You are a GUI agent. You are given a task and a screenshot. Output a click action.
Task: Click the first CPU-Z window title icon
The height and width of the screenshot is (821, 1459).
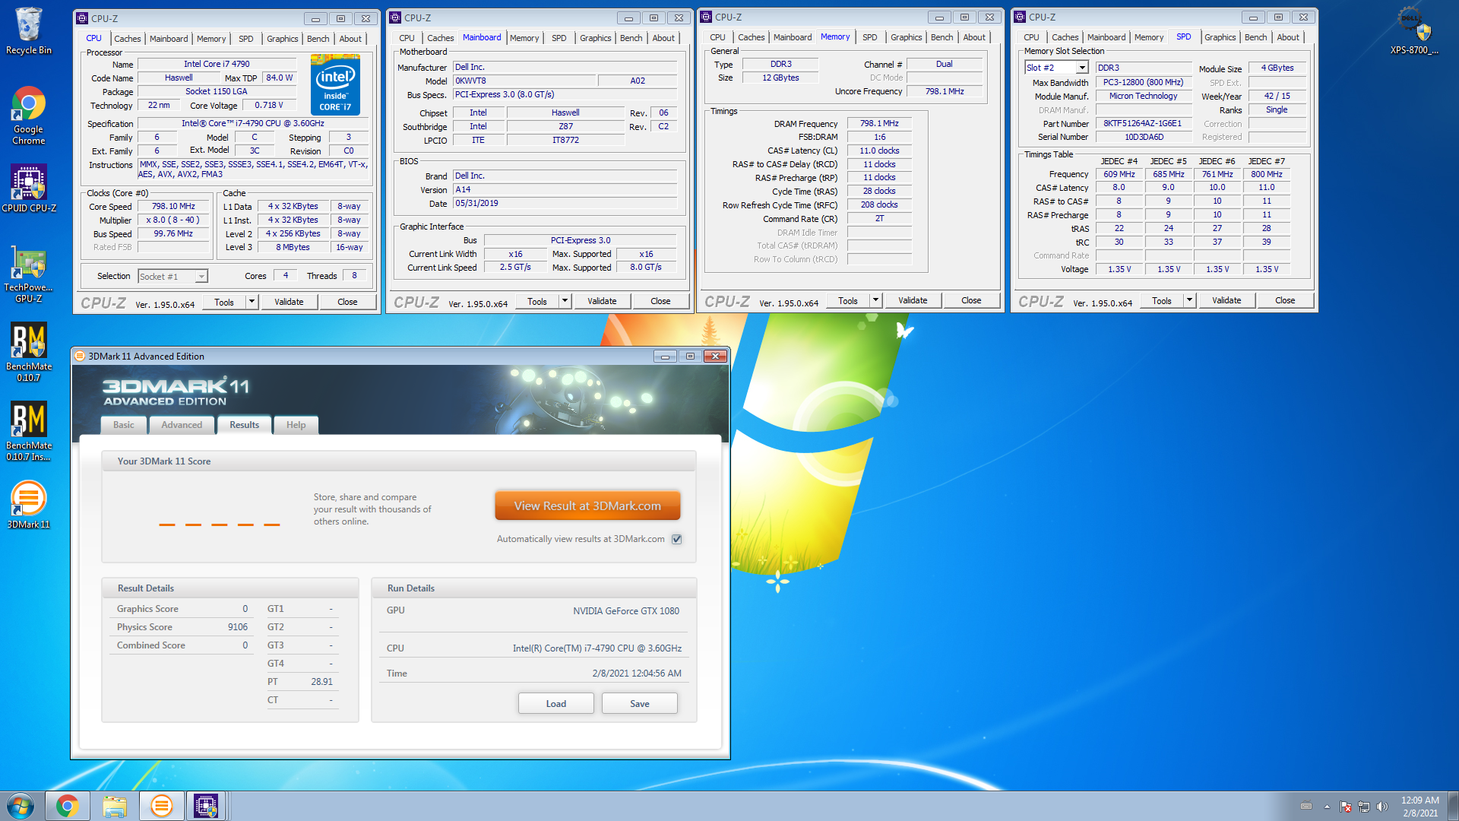click(82, 18)
